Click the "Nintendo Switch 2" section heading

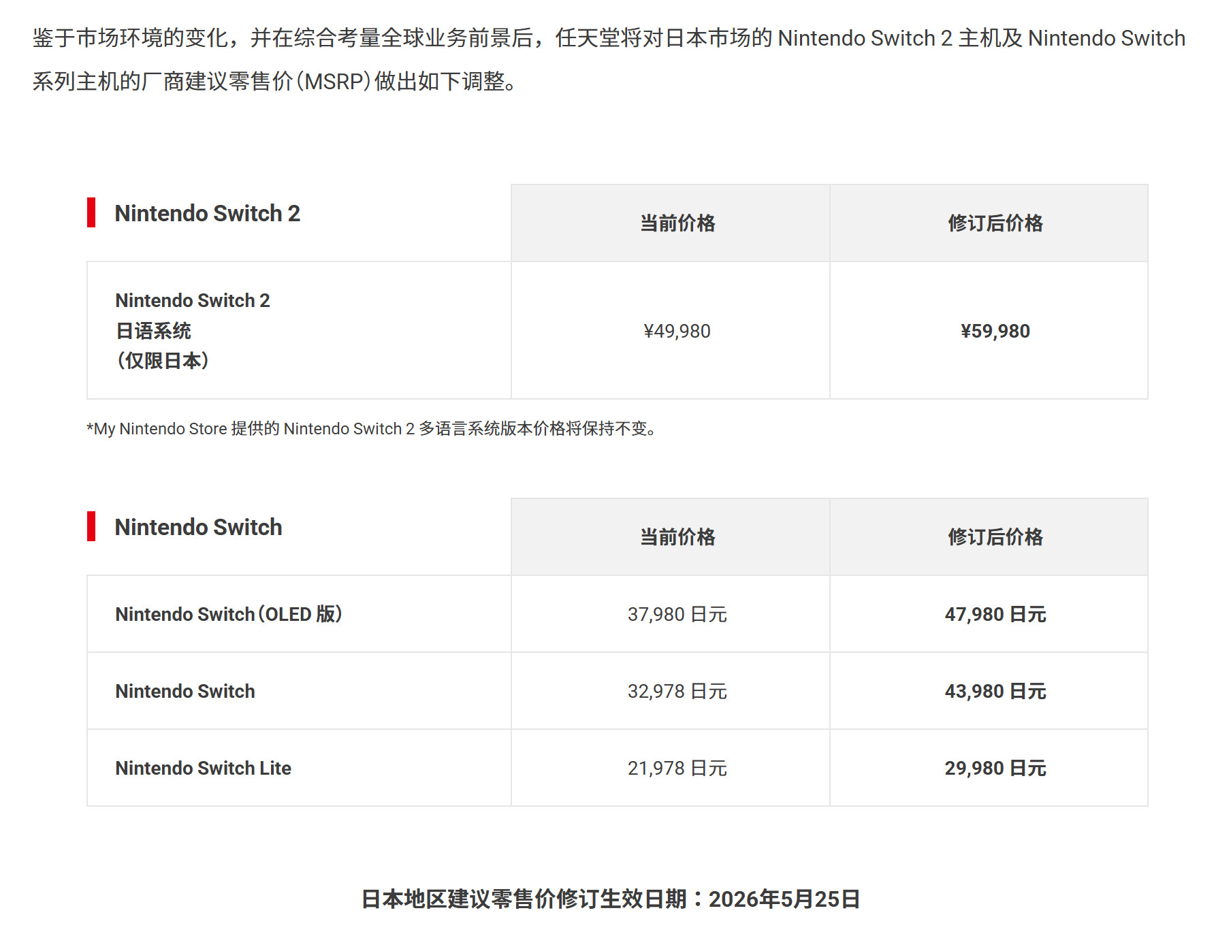point(207,213)
